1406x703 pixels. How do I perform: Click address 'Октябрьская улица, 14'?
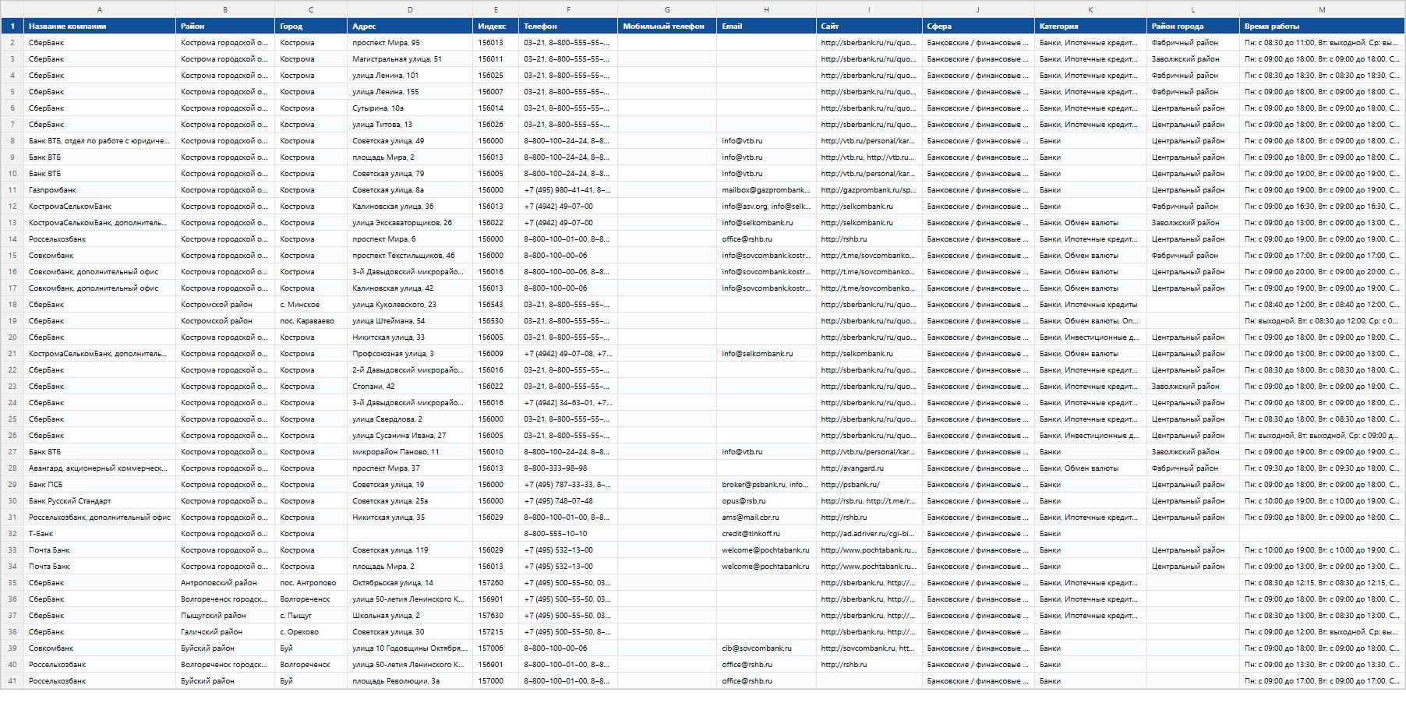point(410,583)
